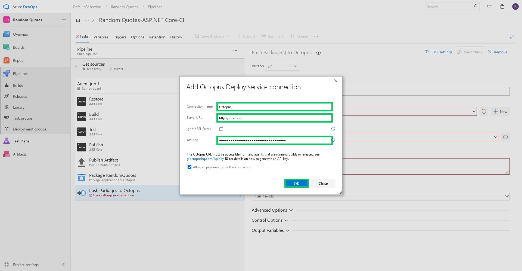
Task: Toggle the Ignore SSL Errors checkbox
Action: pyautogui.click(x=221, y=129)
